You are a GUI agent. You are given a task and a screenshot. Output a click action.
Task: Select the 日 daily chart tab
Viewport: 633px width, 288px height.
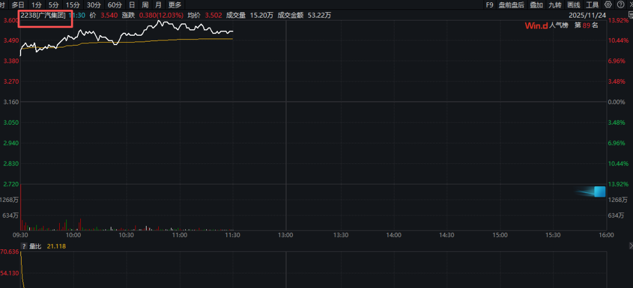click(x=132, y=5)
